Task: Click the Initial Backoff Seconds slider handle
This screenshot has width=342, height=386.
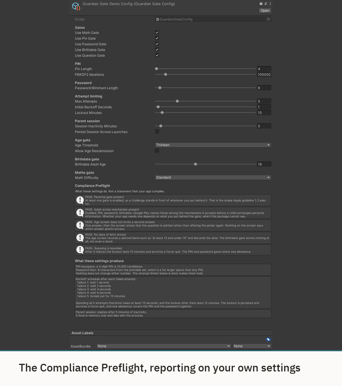Action: point(158,107)
